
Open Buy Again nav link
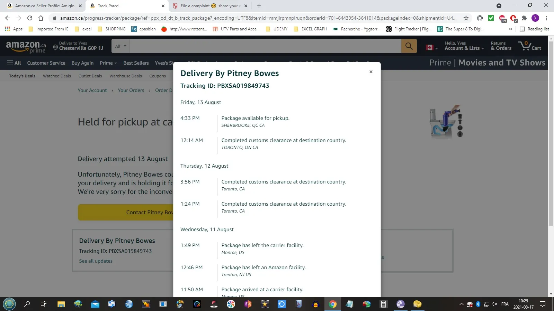pos(82,63)
